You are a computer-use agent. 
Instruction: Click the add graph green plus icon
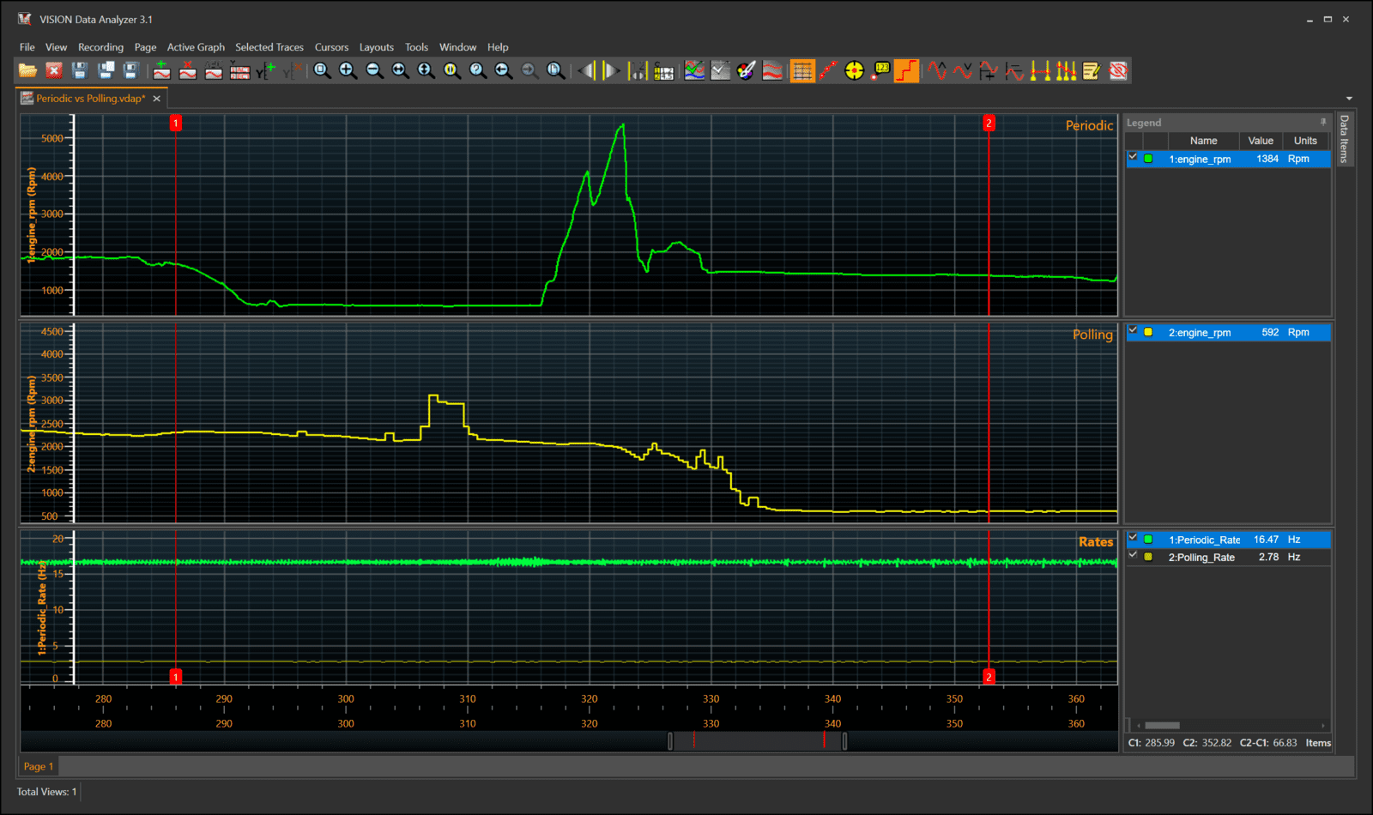click(x=161, y=71)
